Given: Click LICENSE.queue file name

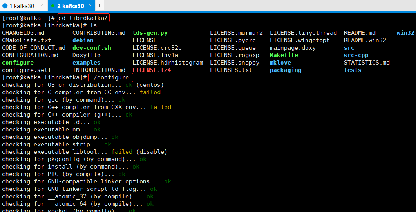Looking at the screenshot, I should click(x=233, y=48).
